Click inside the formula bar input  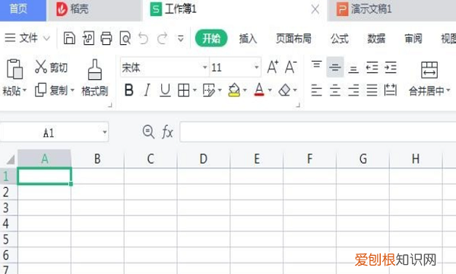(318, 132)
